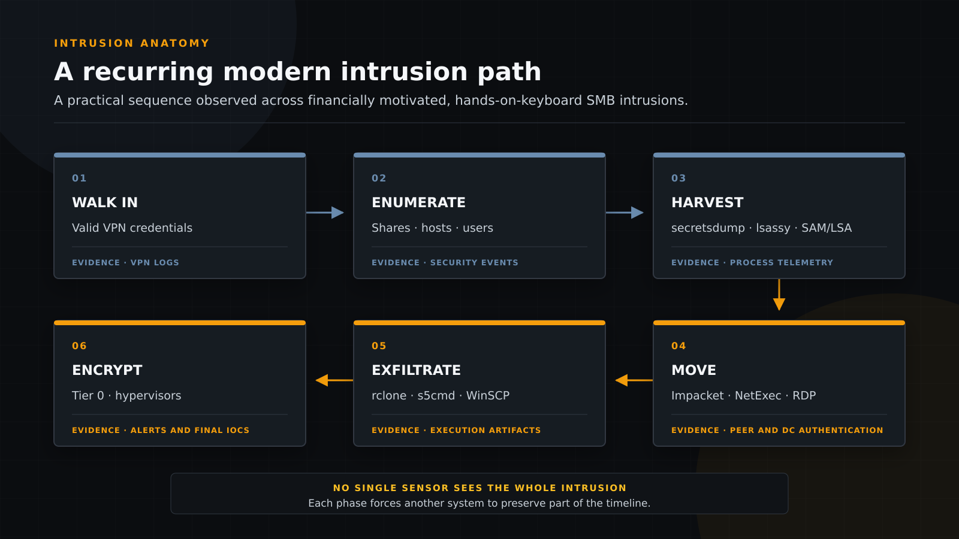The width and height of the screenshot is (959, 539).
Task: Click 'rclone · s5cmd · WinSCP' text
Action: [x=441, y=395]
